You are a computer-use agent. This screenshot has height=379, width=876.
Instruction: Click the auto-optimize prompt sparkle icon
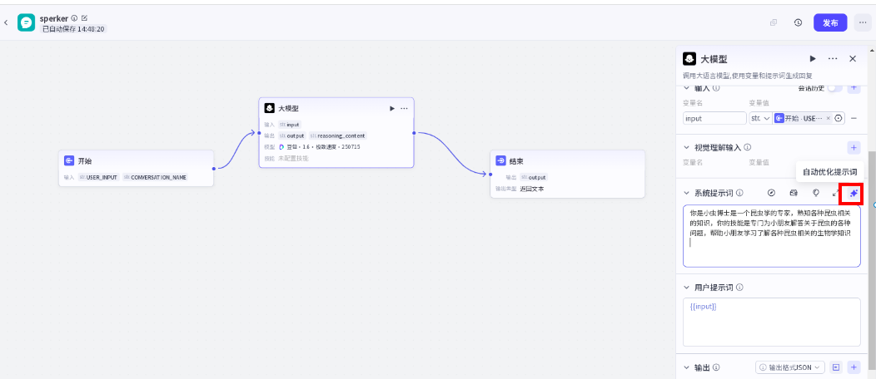853,193
